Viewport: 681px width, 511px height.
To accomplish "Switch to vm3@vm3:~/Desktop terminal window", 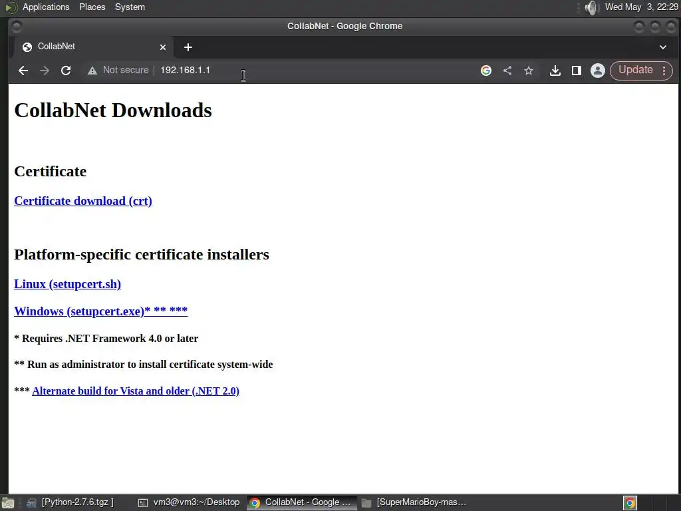I will tap(189, 502).
